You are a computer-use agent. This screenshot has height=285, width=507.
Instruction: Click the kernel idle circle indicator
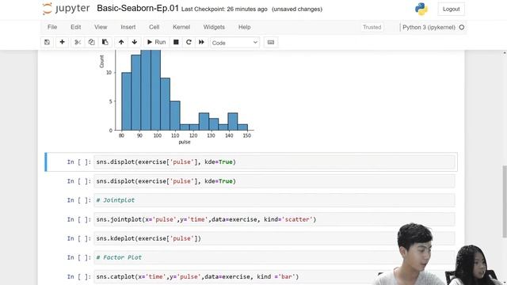[x=462, y=27]
